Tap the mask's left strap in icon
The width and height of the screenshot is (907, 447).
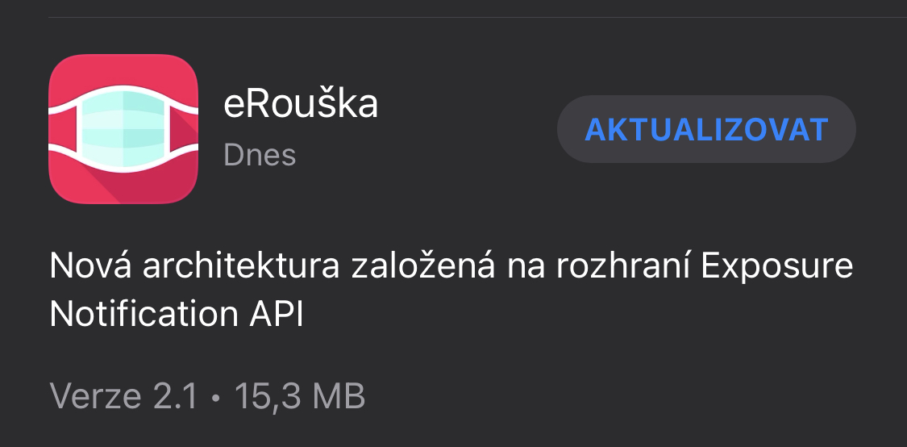click(62, 129)
